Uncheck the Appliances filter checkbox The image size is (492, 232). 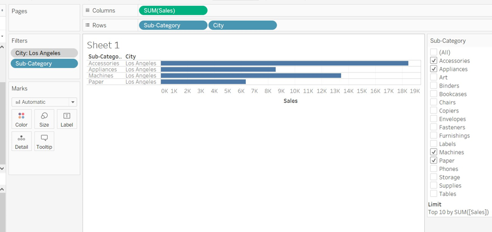(434, 69)
